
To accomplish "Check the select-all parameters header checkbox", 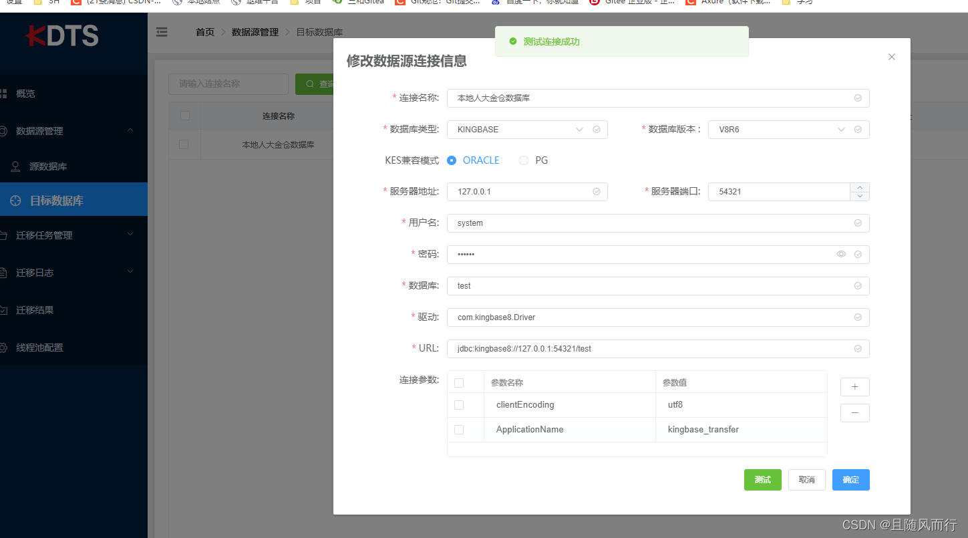I will 459,383.
